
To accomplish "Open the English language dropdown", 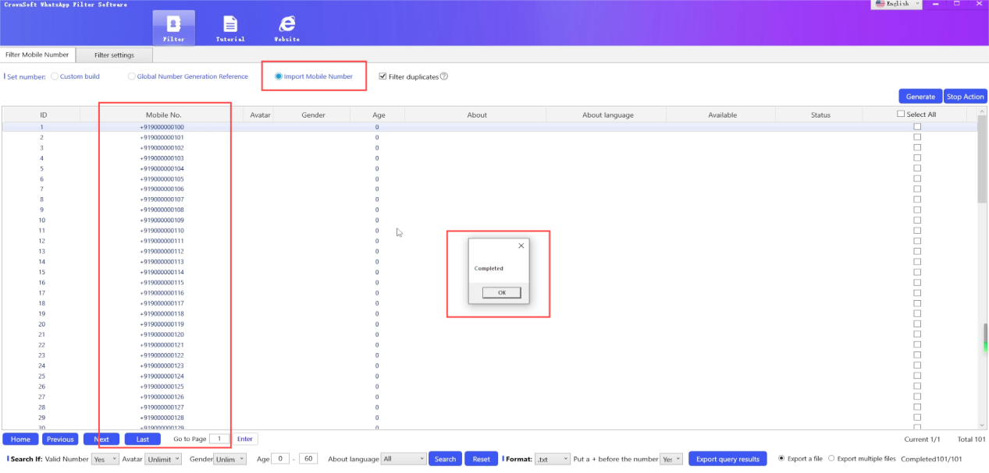I will (896, 4).
